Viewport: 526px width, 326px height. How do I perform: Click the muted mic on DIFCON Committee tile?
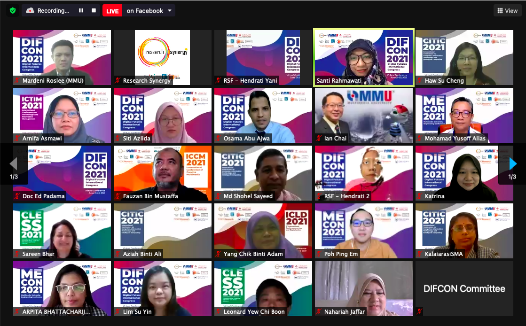(419, 311)
